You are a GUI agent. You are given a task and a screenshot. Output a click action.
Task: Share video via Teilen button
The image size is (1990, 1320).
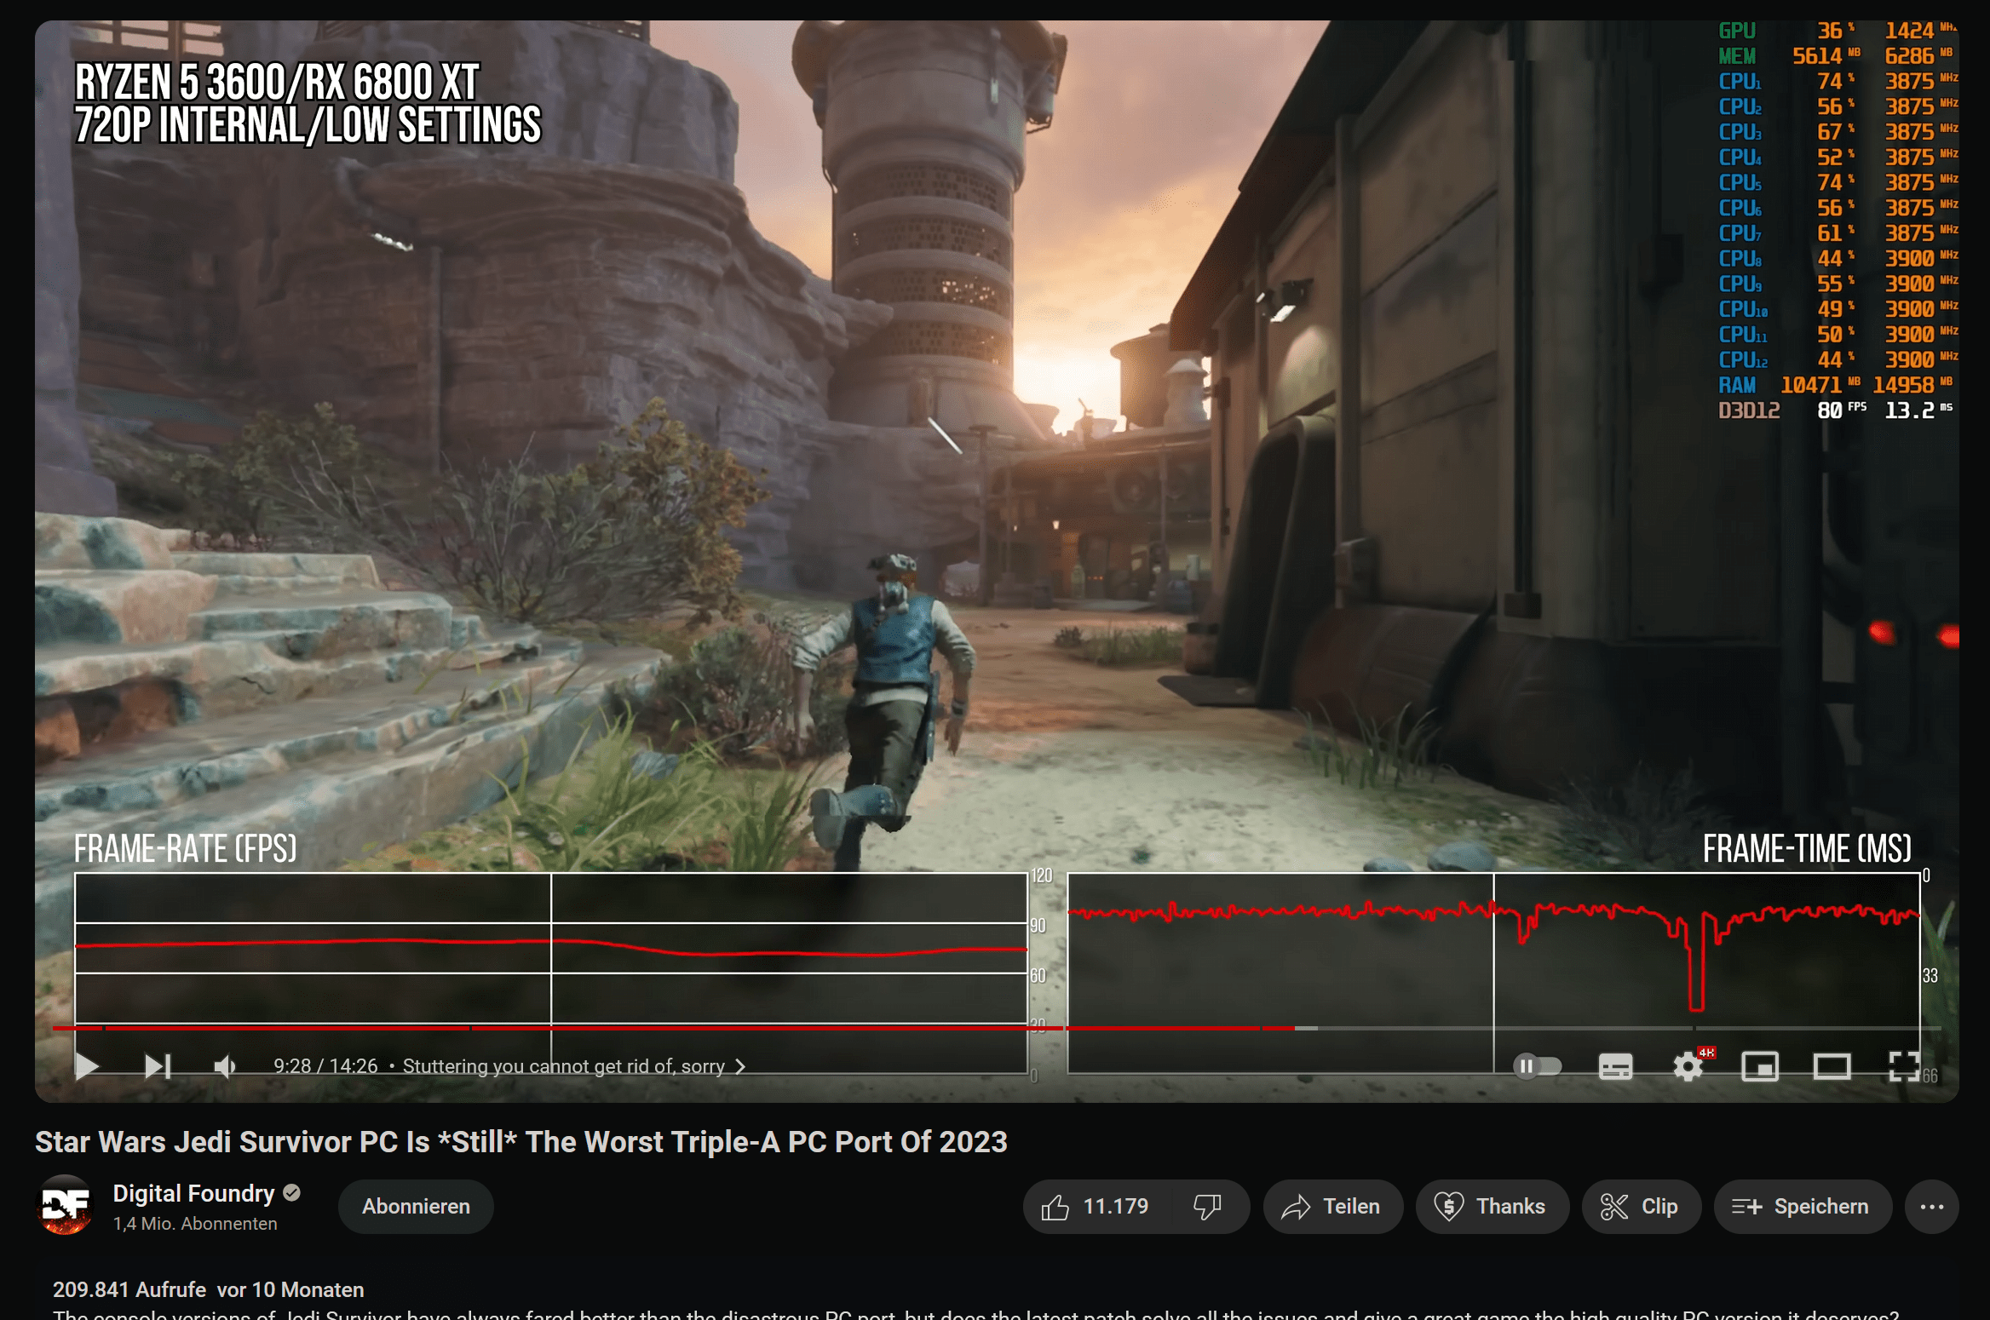(x=1332, y=1207)
